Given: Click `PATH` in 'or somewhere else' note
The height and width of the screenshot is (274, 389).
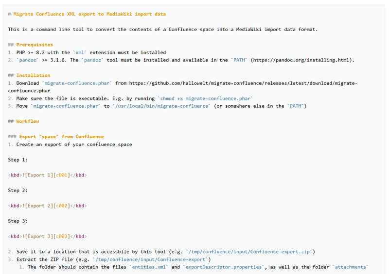Looking at the screenshot, I should [x=296, y=106].
